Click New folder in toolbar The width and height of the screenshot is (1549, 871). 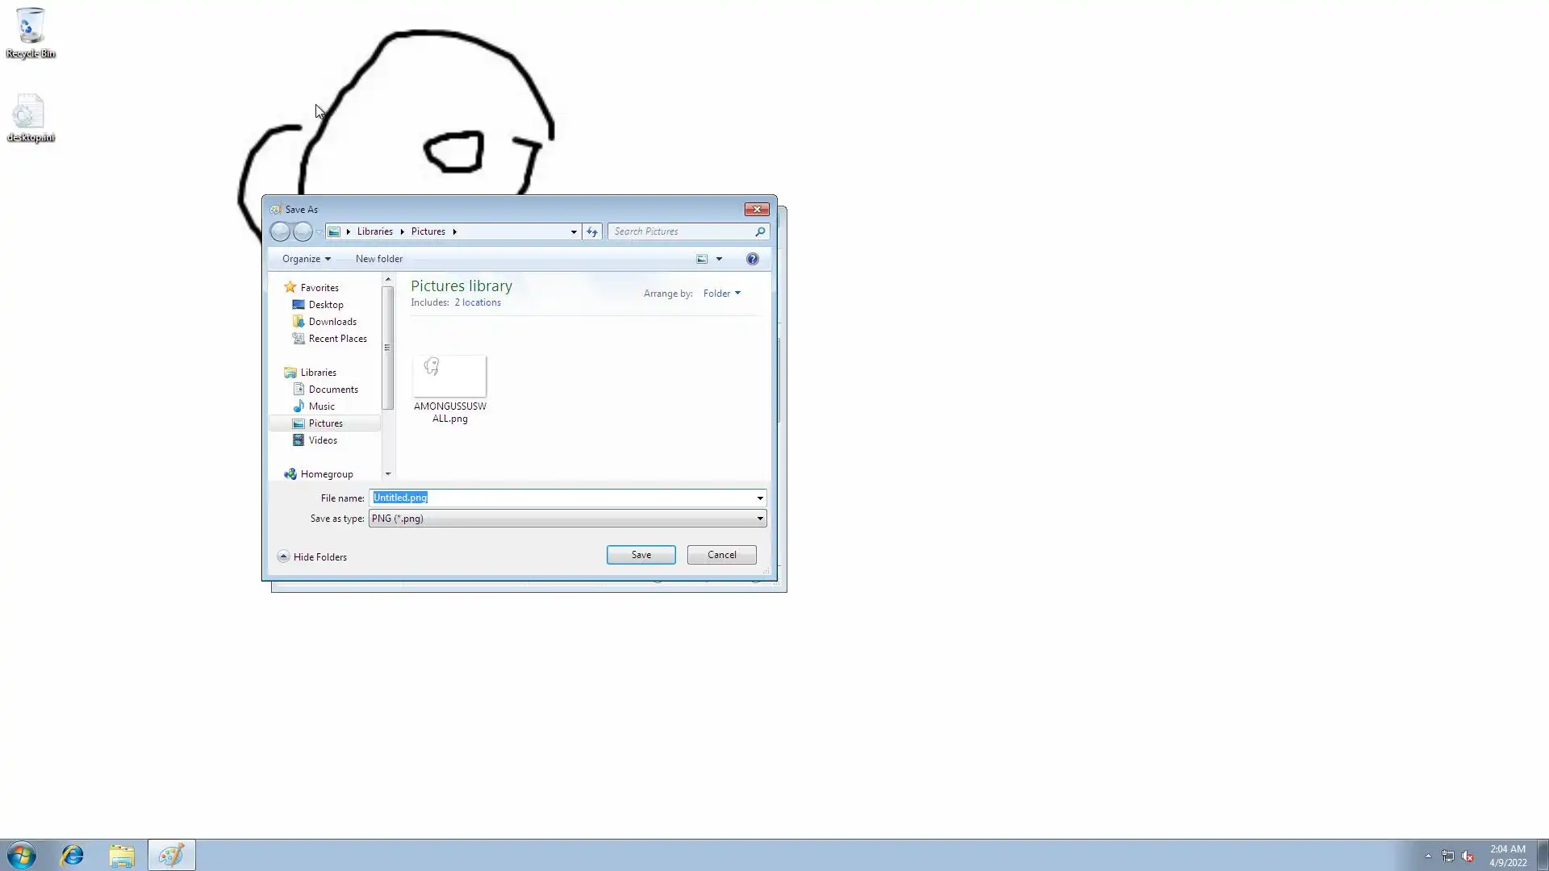pos(378,259)
